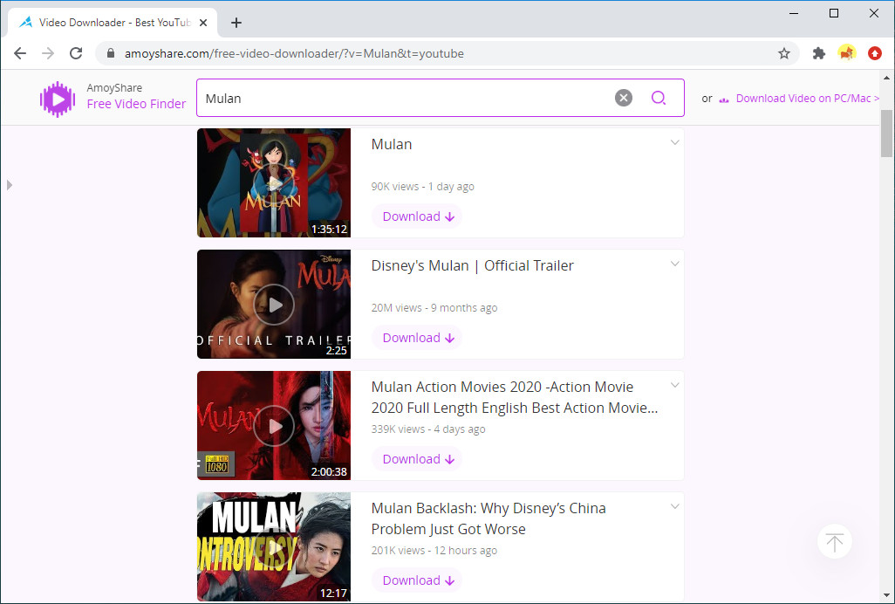895x604 pixels.
Task: Bookmark this page with the star icon
Action: 784,53
